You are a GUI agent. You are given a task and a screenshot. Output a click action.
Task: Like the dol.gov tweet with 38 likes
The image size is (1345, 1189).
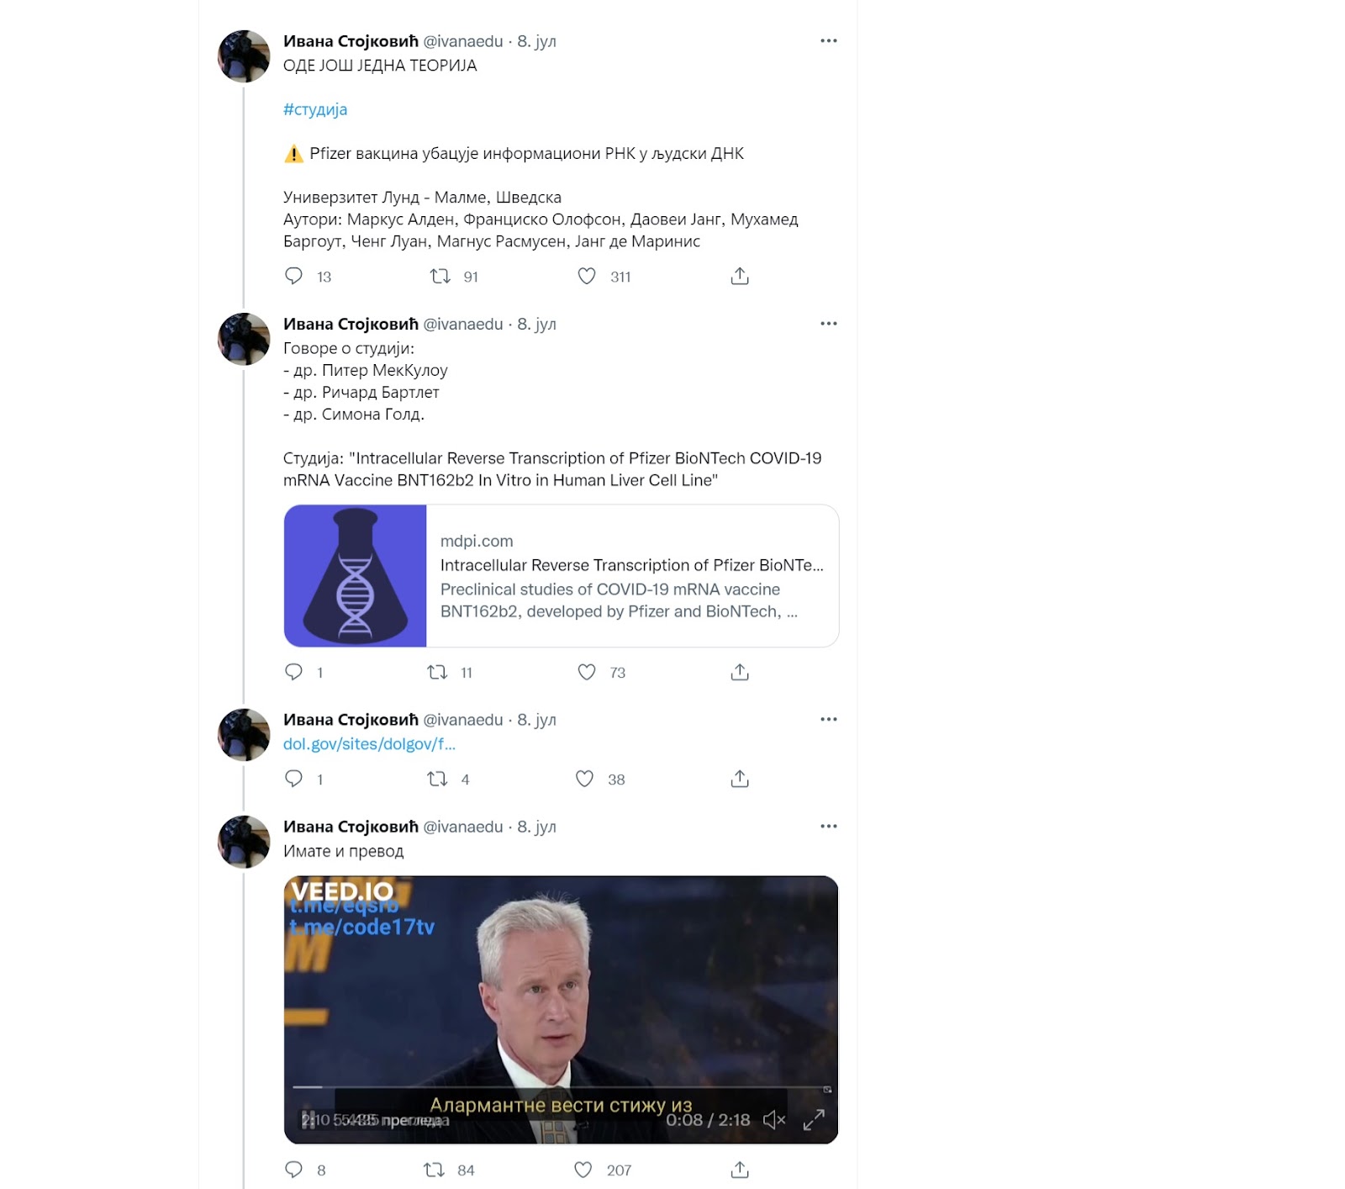[584, 779]
